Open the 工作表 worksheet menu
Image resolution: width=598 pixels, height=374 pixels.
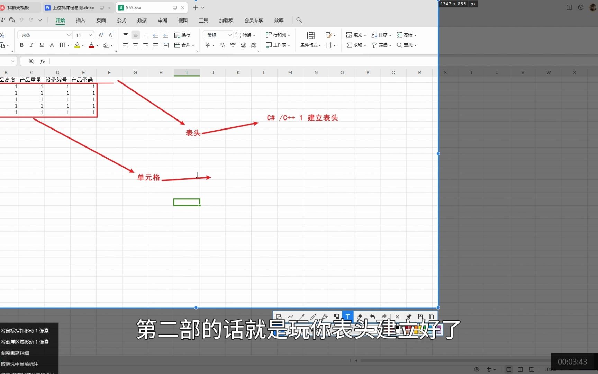(278, 45)
